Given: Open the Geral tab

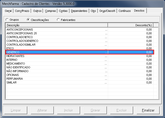Looking at the screenshot, I should pyautogui.click(x=8, y=11).
